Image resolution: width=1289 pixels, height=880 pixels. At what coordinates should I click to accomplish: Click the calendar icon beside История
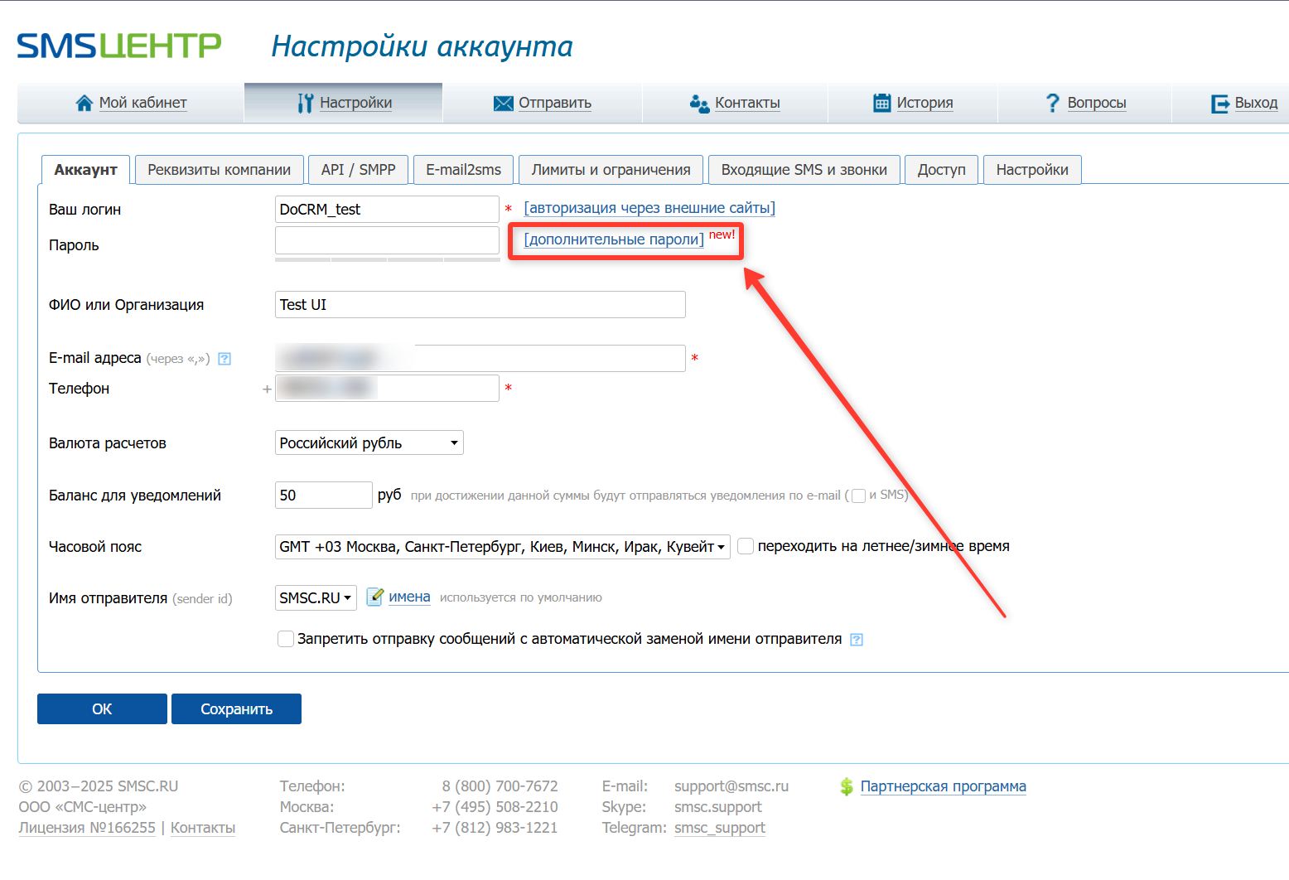tap(881, 103)
